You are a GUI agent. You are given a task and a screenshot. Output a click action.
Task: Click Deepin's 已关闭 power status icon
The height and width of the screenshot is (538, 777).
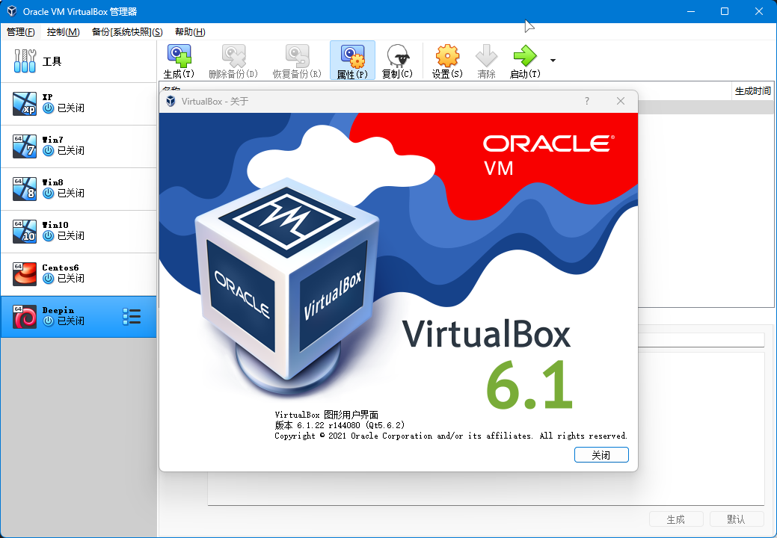(x=48, y=321)
